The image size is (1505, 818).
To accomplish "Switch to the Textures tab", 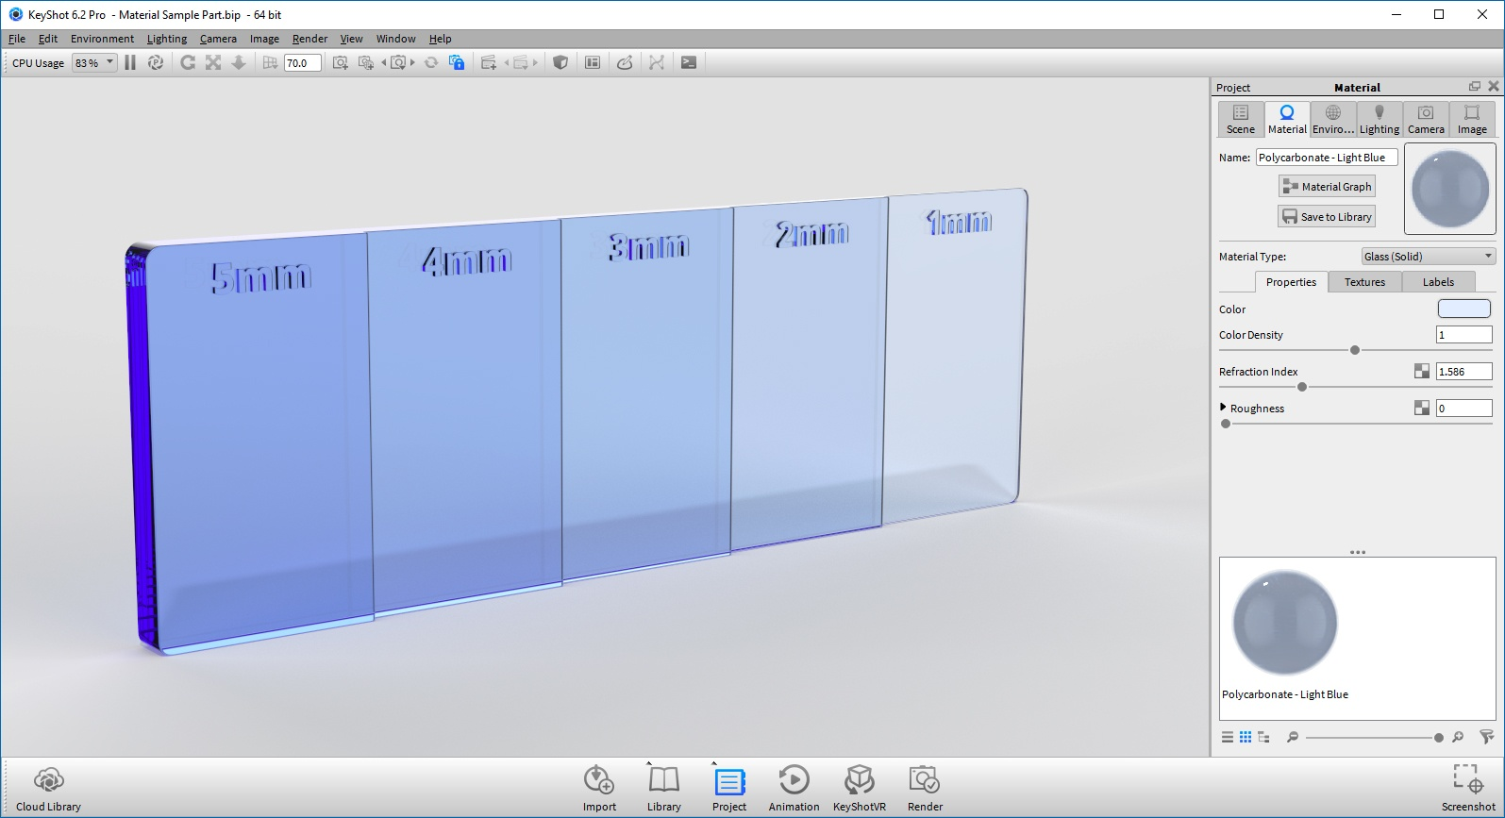I will (x=1364, y=282).
